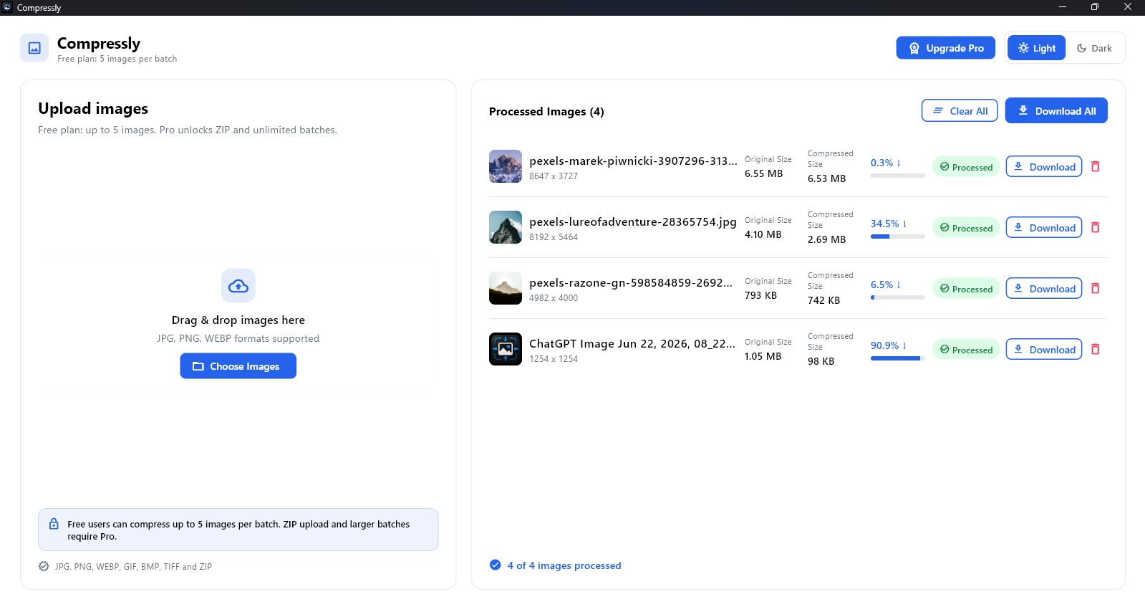Open the ChatGPT Image thumbnail

point(506,349)
